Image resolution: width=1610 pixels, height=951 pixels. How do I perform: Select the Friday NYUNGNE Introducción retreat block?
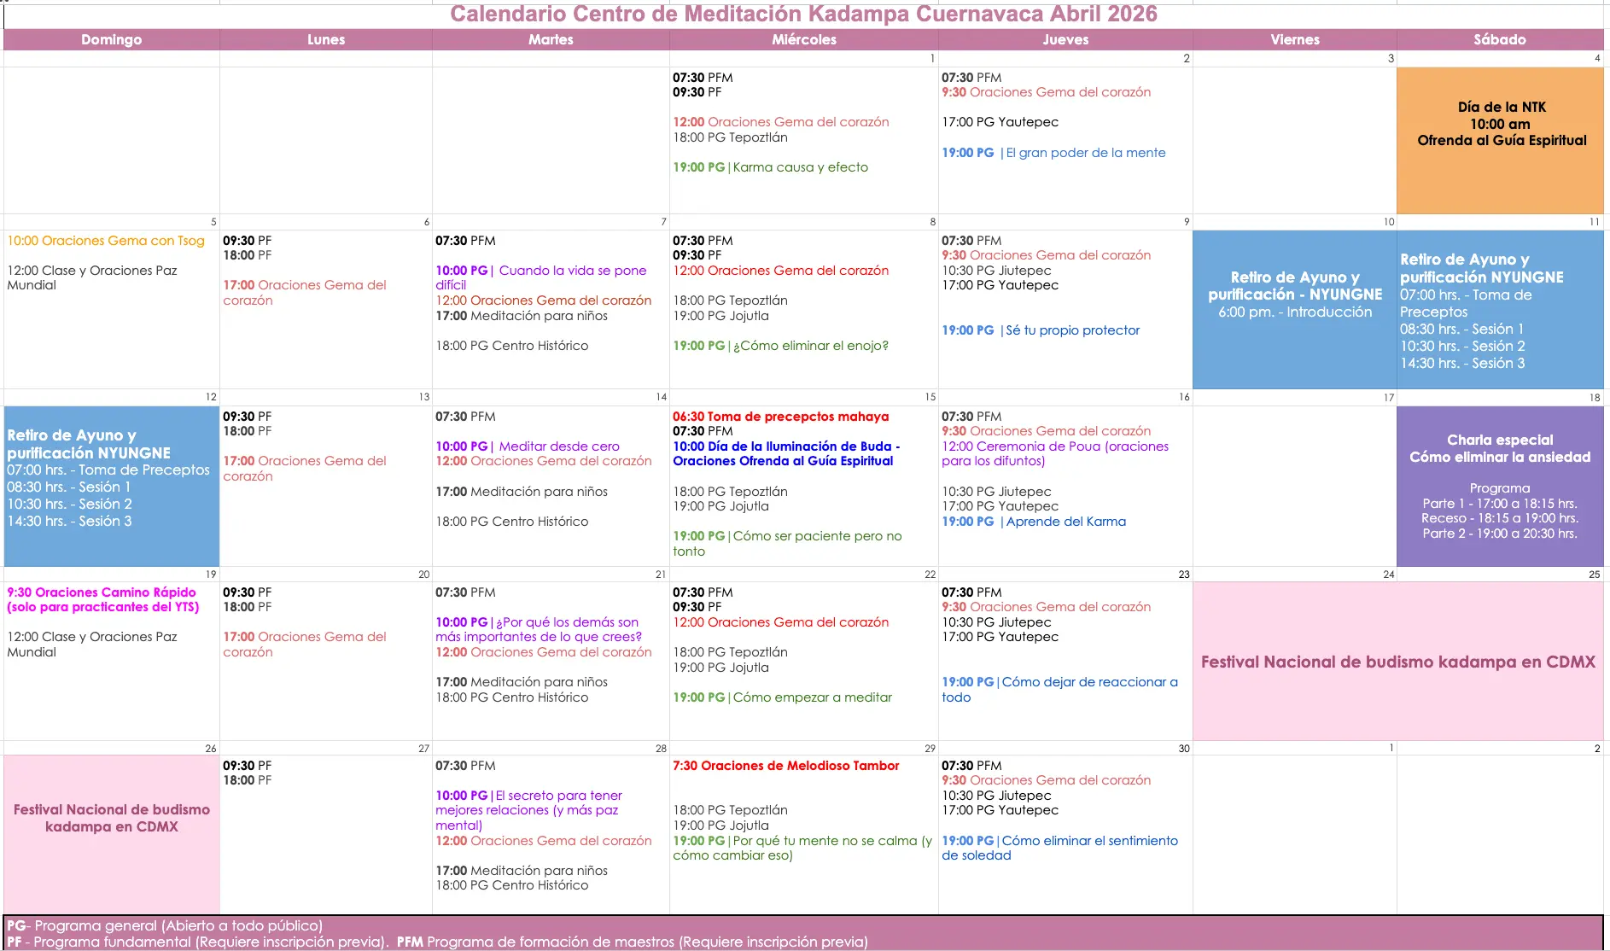pyautogui.click(x=1294, y=295)
